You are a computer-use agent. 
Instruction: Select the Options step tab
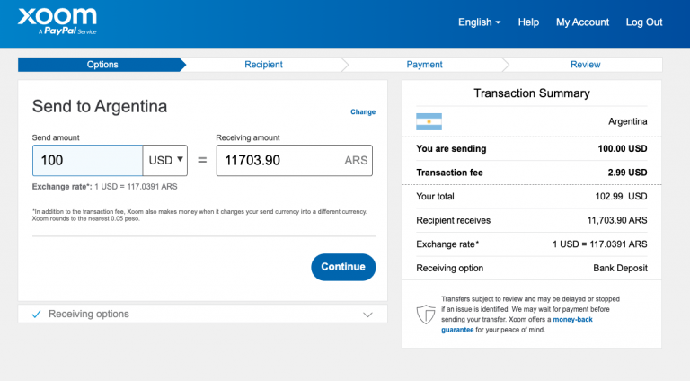click(102, 65)
